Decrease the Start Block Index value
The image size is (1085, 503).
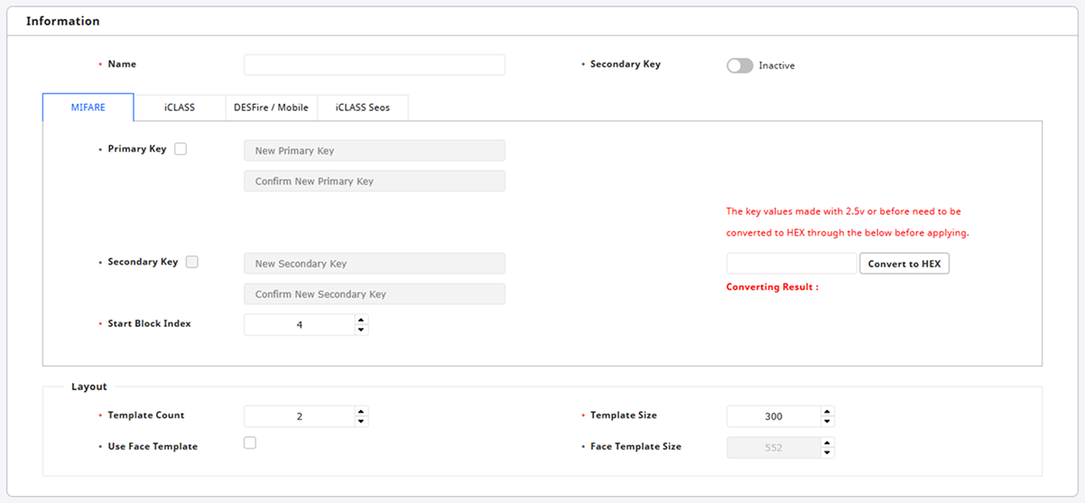(x=361, y=330)
